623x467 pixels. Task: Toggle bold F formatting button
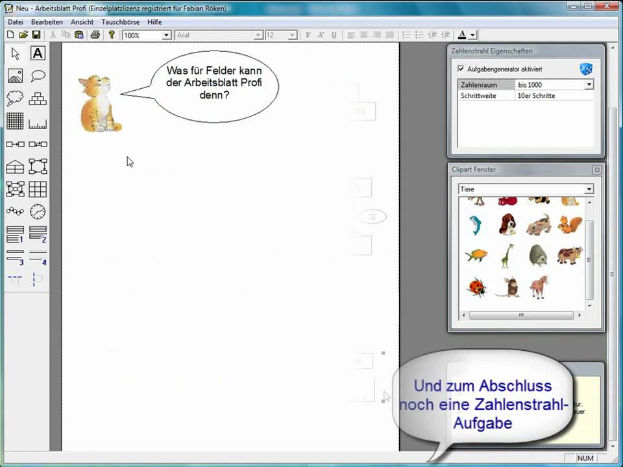pyautogui.click(x=308, y=35)
